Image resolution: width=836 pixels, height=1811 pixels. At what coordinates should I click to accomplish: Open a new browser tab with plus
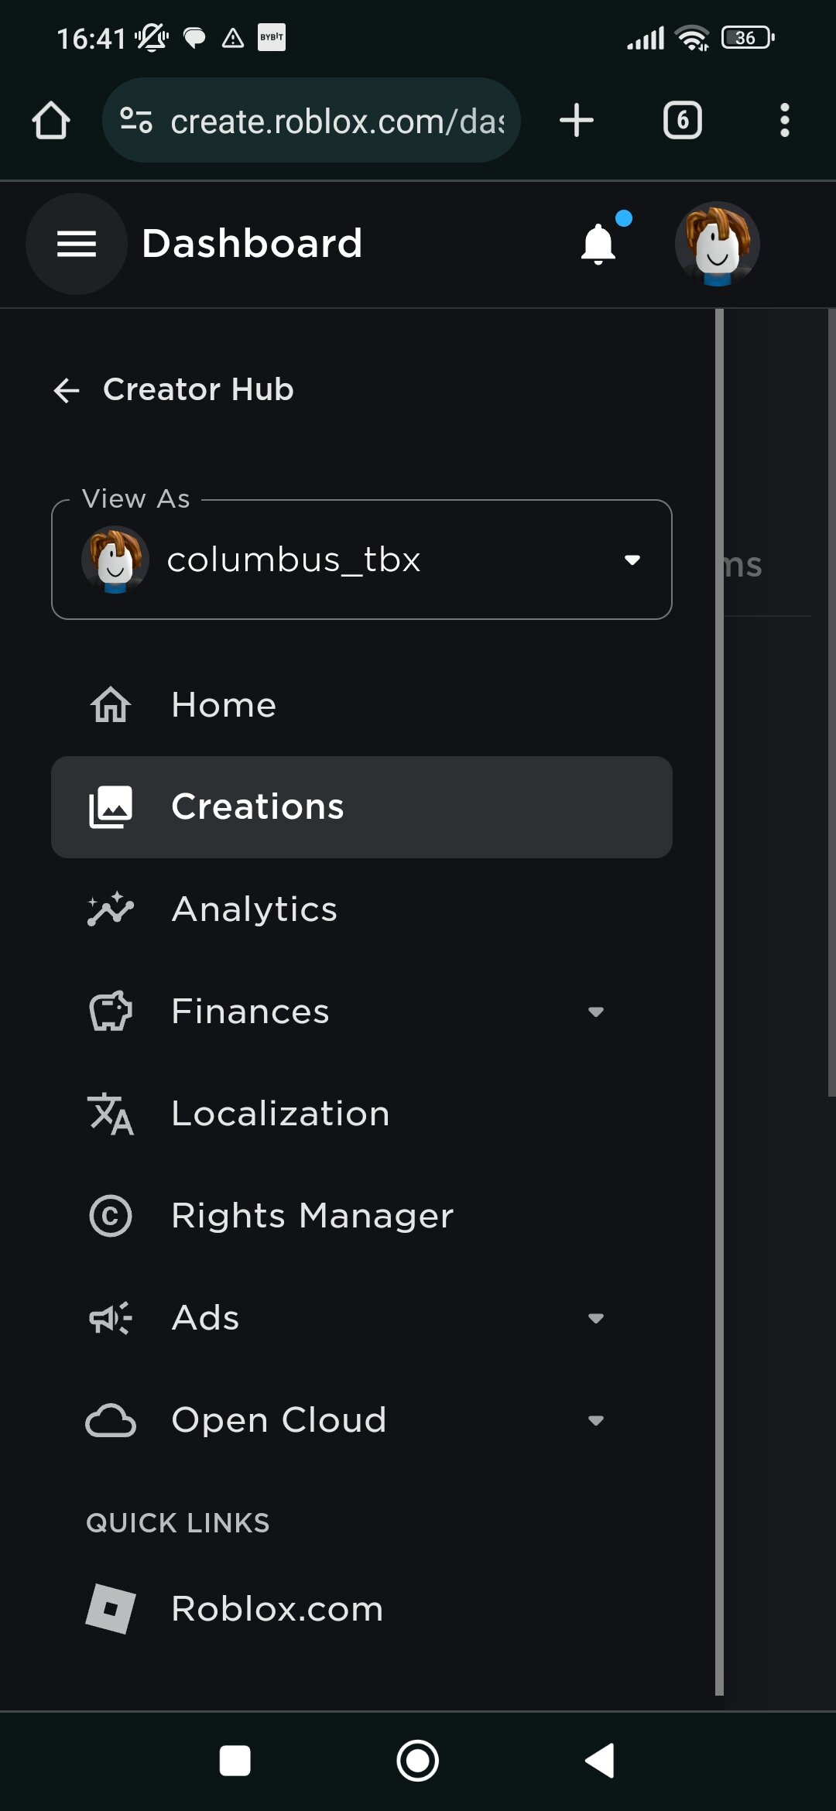tap(577, 121)
